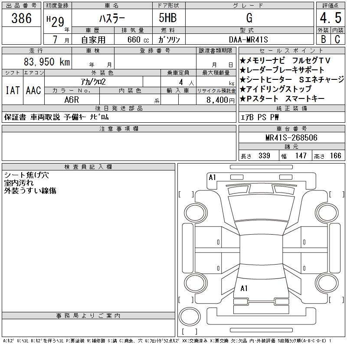Select 保証書 in later-shipped parts
Image resolution: width=347 pixels, height=347 pixels.
[x=15, y=117]
